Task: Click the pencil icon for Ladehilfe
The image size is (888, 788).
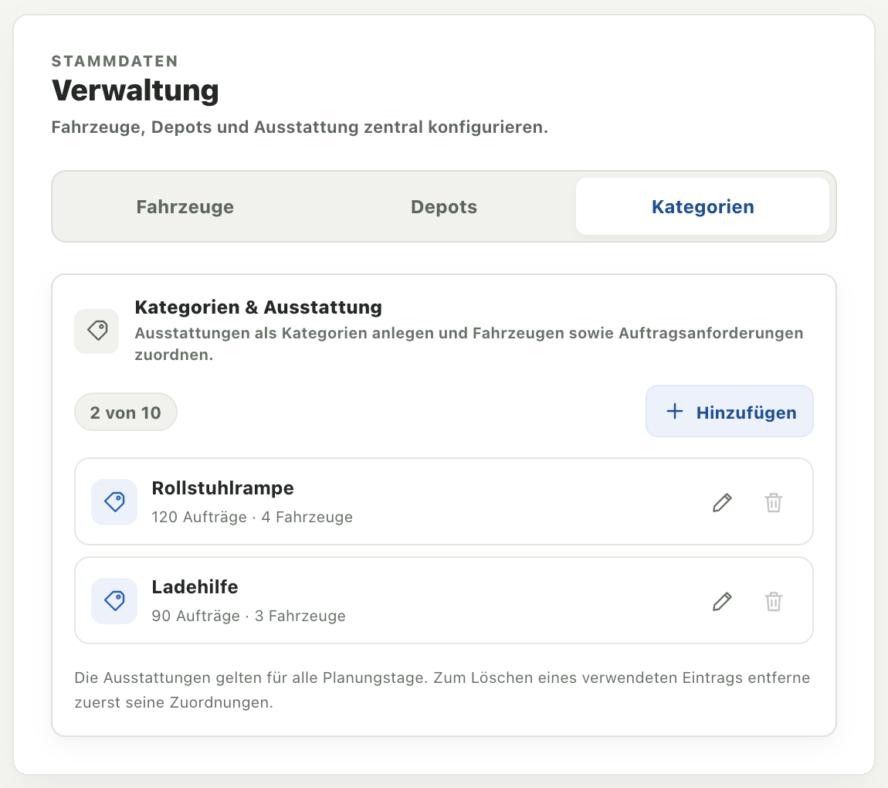Action: coord(722,601)
